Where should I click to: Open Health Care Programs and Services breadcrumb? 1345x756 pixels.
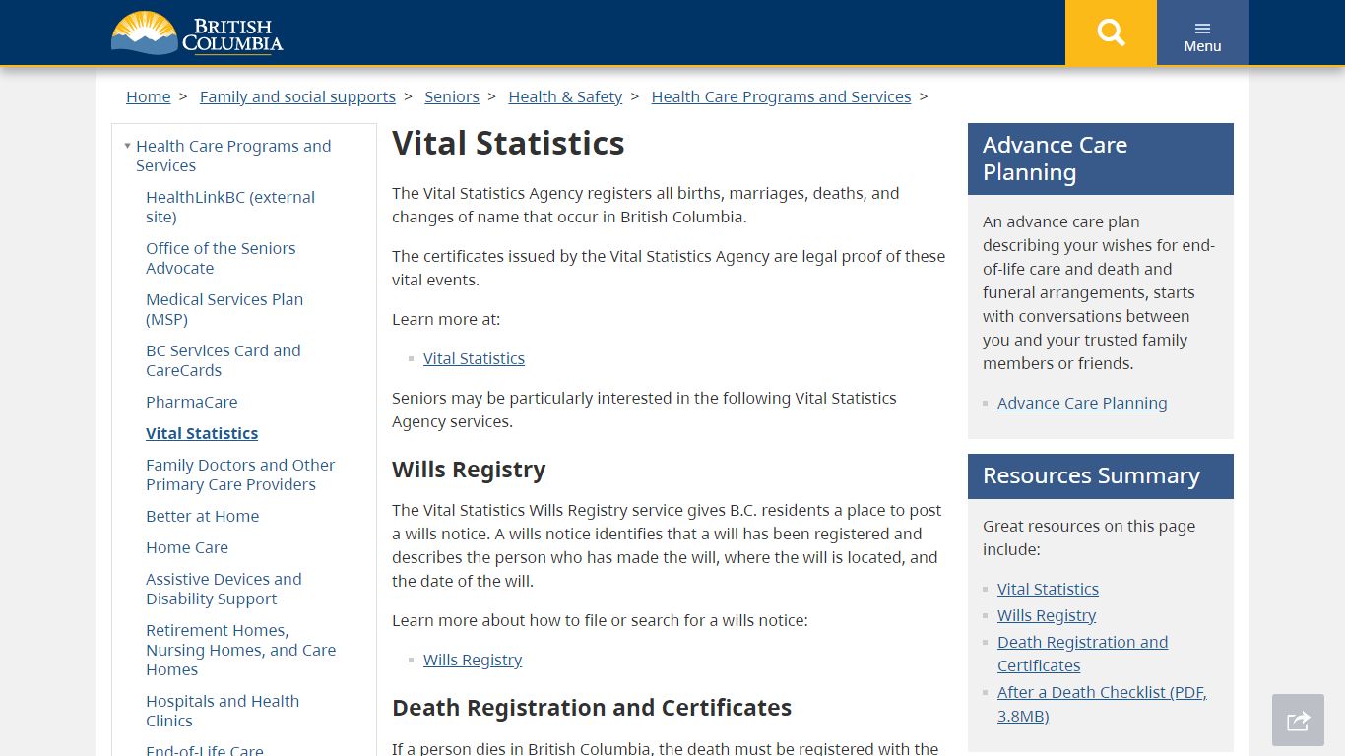(x=781, y=96)
